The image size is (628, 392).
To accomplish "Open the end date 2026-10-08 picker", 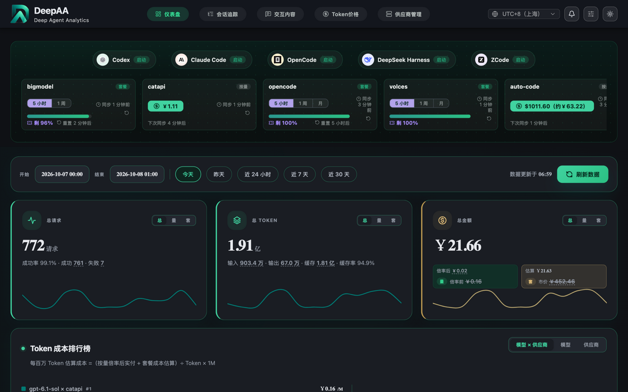I will pos(137,174).
